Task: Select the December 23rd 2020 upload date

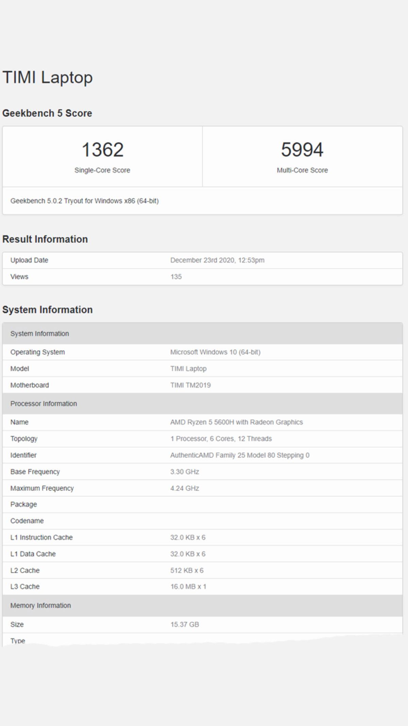Action: (217, 260)
